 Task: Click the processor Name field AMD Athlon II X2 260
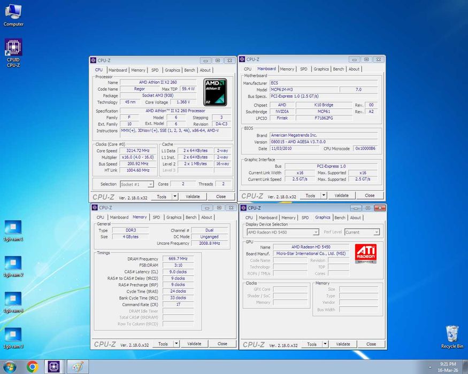(158, 82)
